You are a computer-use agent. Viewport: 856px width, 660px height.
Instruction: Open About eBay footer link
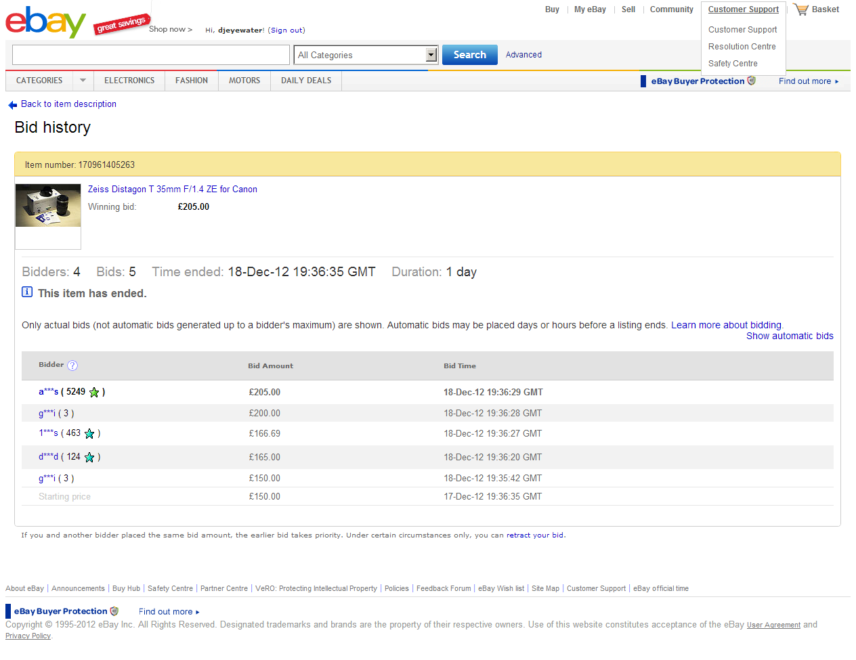(24, 589)
